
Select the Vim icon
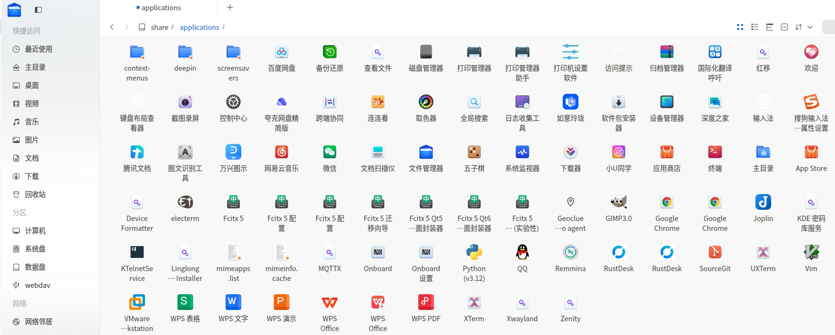click(x=811, y=252)
